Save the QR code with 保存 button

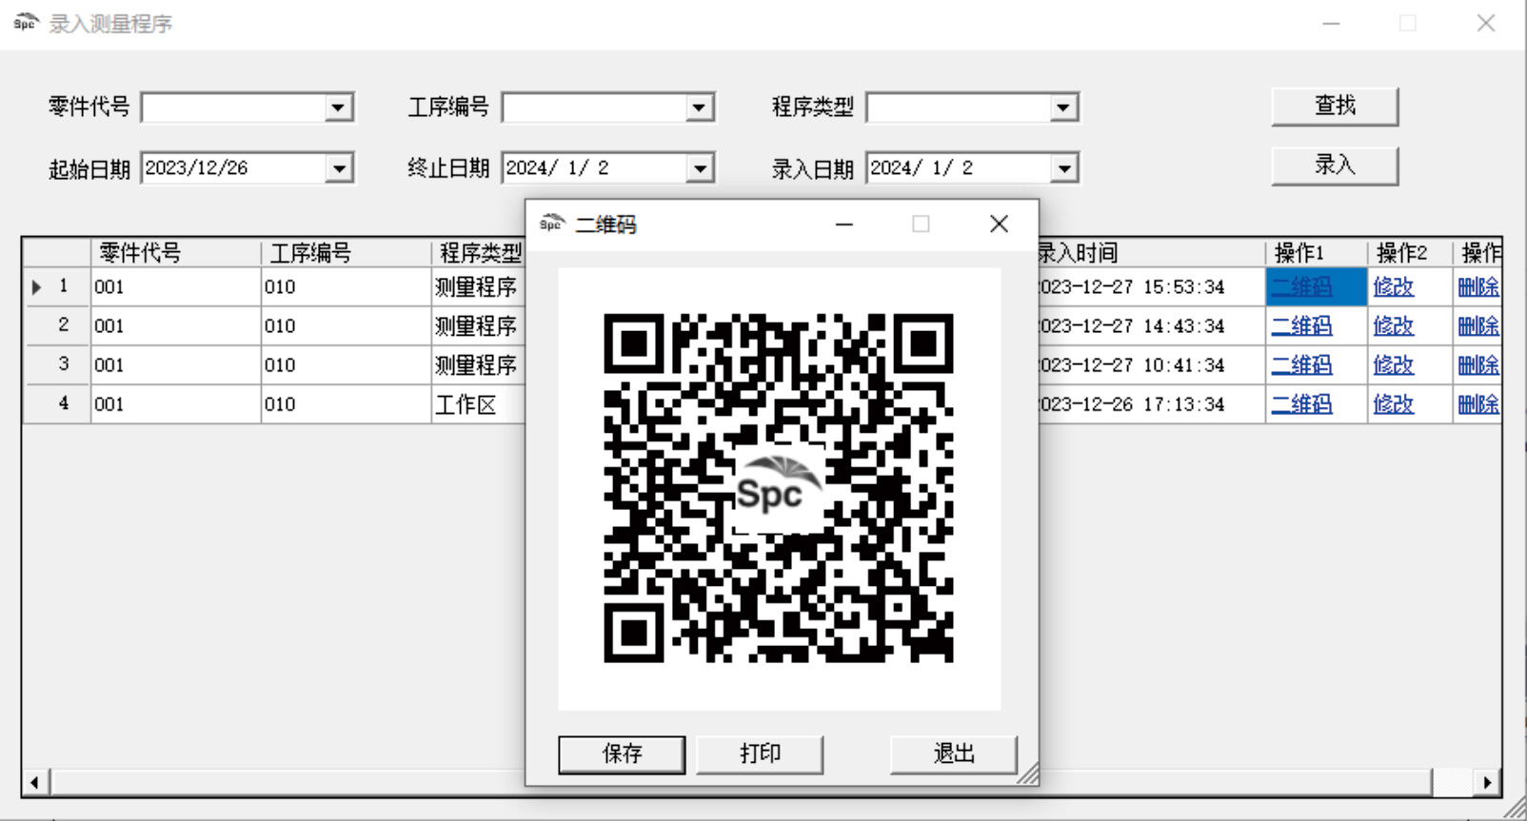click(x=621, y=754)
